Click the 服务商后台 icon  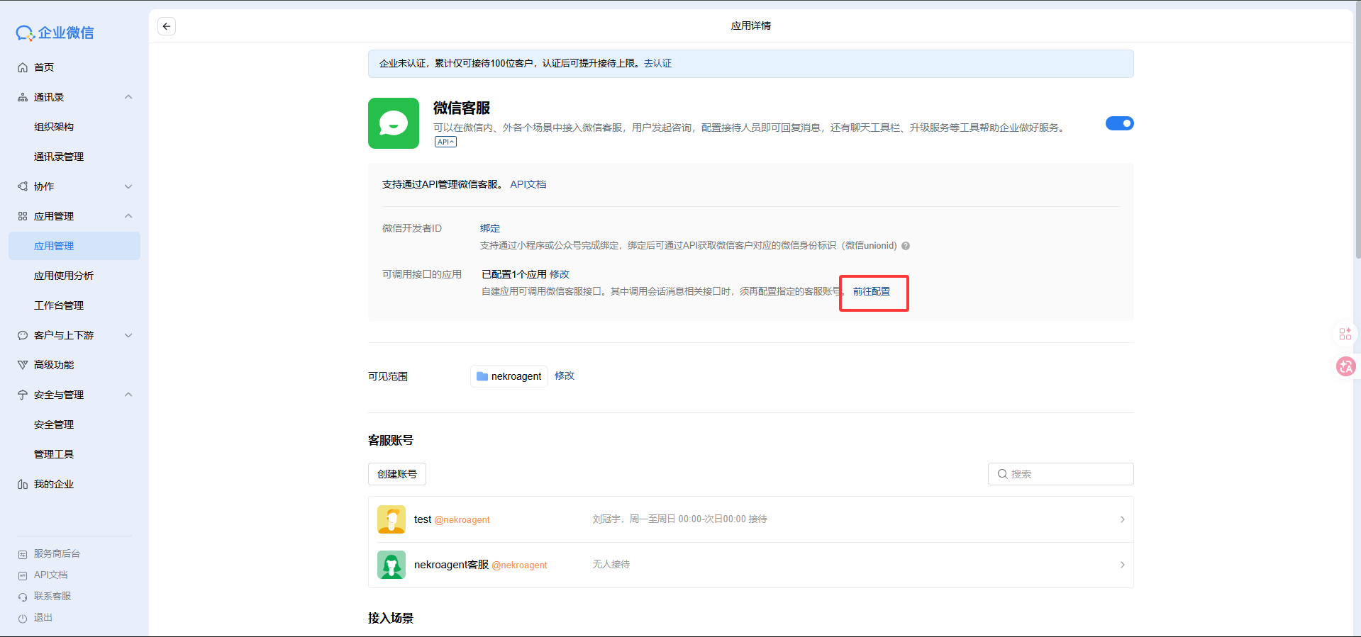click(x=23, y=554)
